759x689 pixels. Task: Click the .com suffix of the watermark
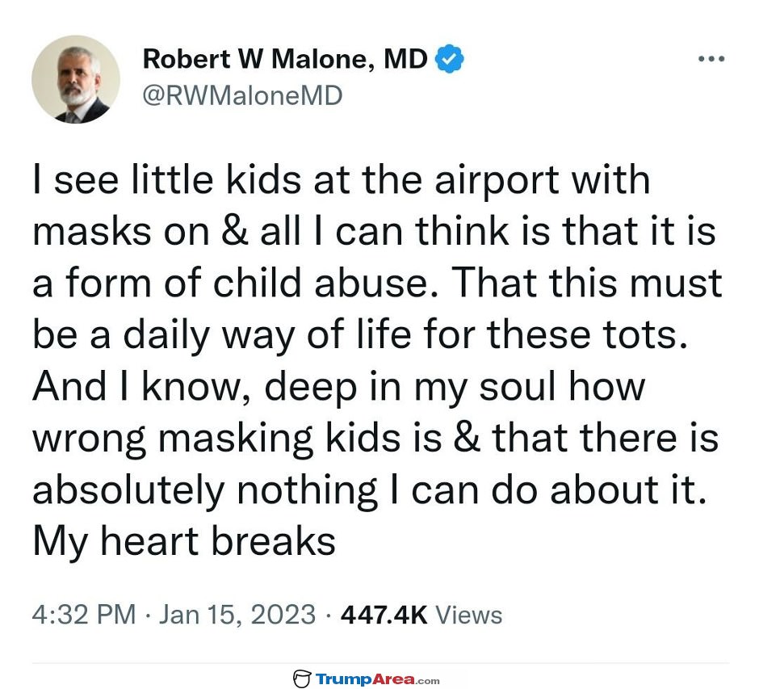pos(427,681)
